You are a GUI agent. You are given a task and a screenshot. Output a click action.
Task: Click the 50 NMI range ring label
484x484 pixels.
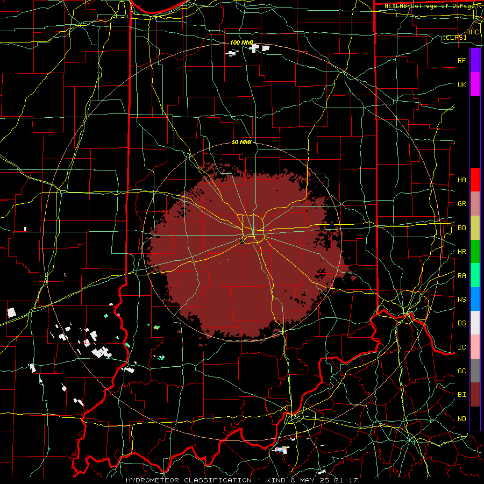[x=241, y=142]
